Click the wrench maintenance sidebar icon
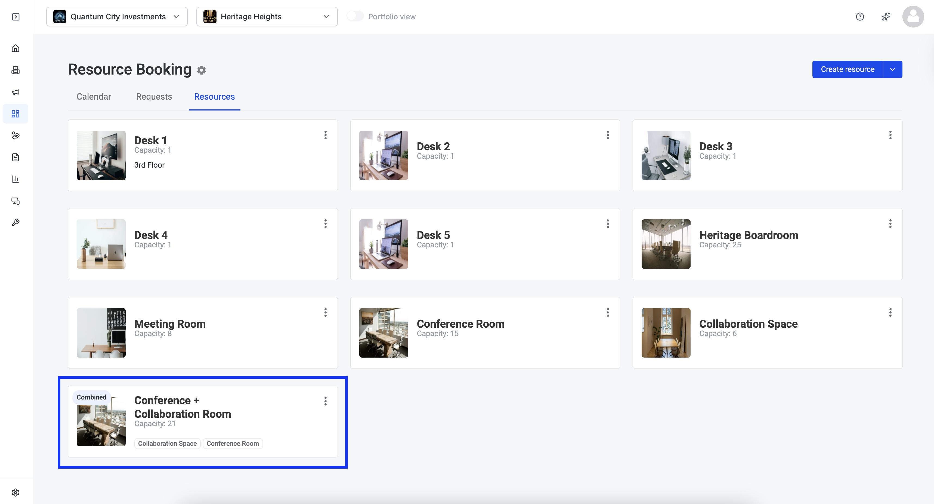Image resolution: width=934 pixels, height=504 pixels. (x=16, y=223)
